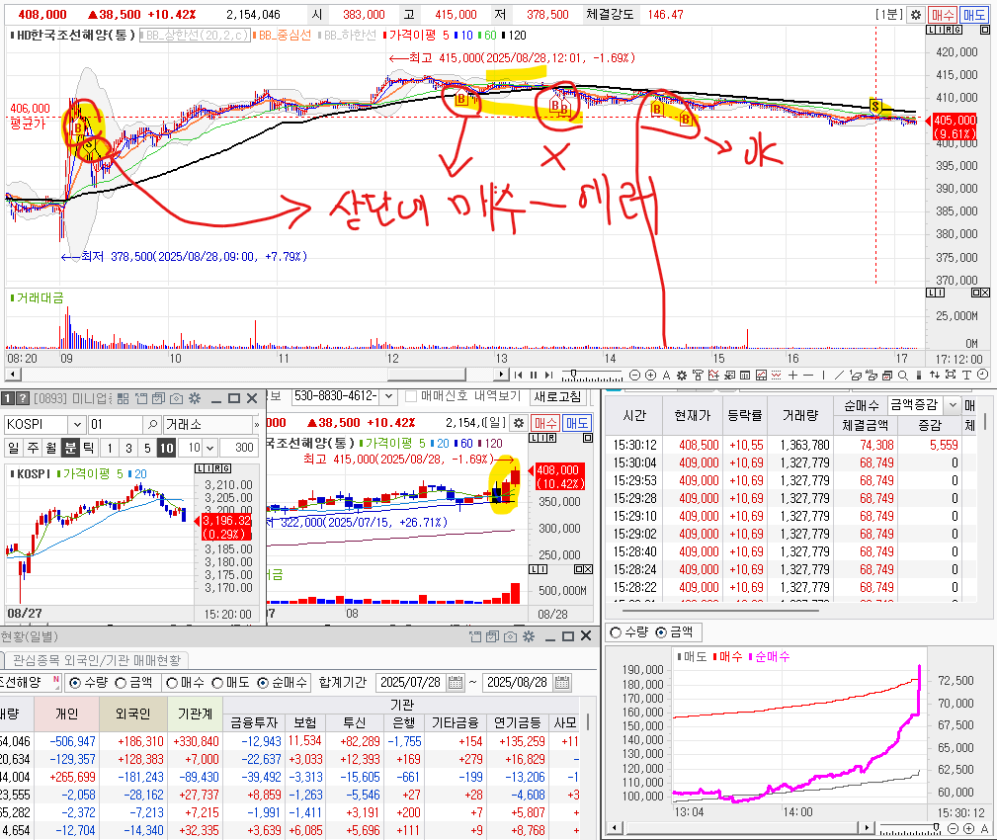Open the 금액증감 column dropdown
997x840 pixels.
952,405
